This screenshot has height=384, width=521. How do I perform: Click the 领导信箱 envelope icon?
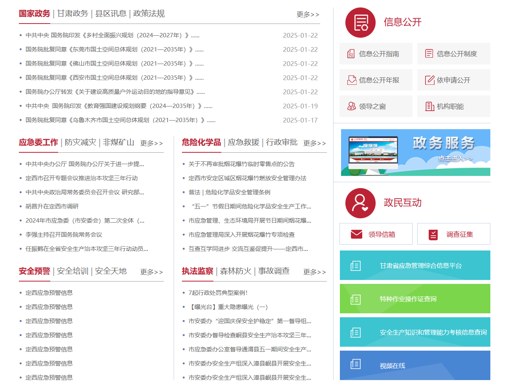point(356,234)
